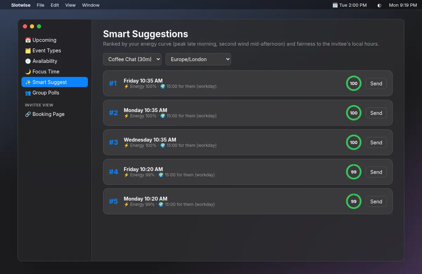Viewport: 422px width, 274px height.
Task: Open the Europe/London timezone dropdown
Action: click(198, 59)
